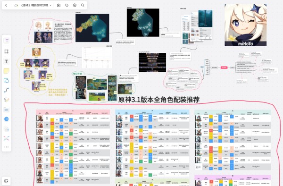Choose the connector line tool

point(6,90)
